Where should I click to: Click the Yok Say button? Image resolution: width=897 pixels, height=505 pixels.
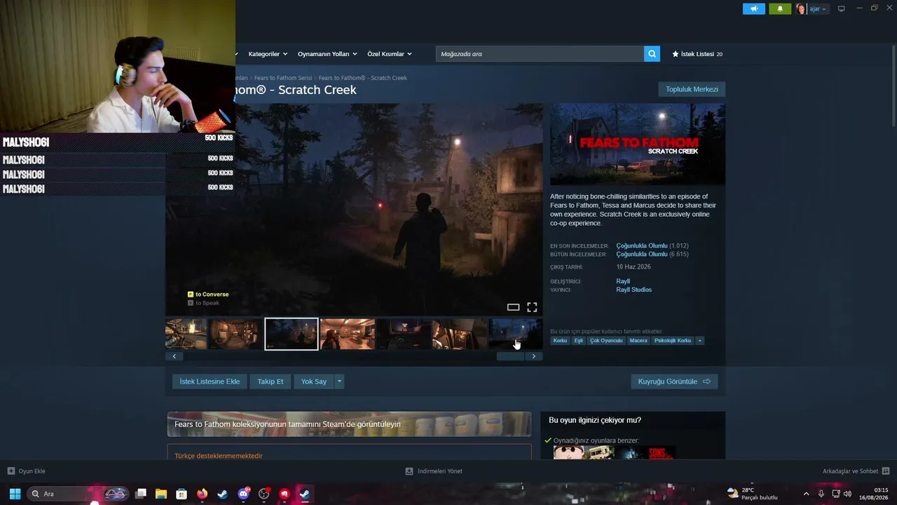coord(314,382)
